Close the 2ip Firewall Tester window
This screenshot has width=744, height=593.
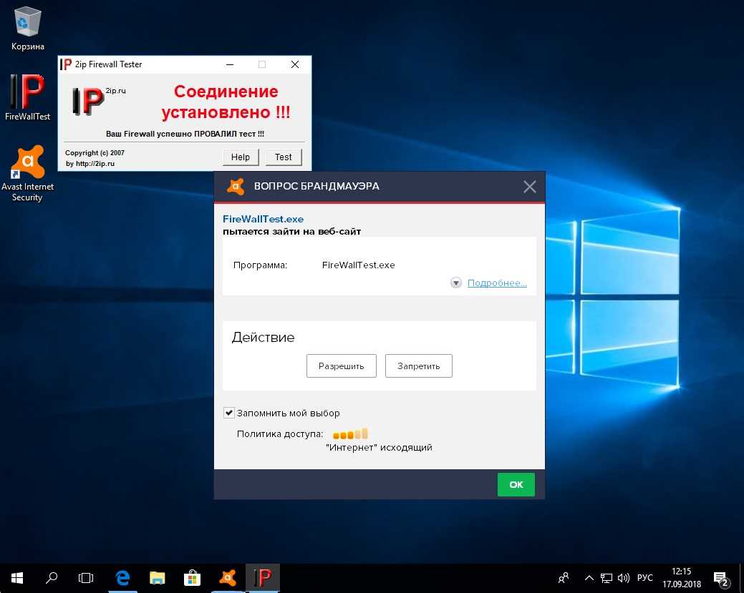(294, 64)
